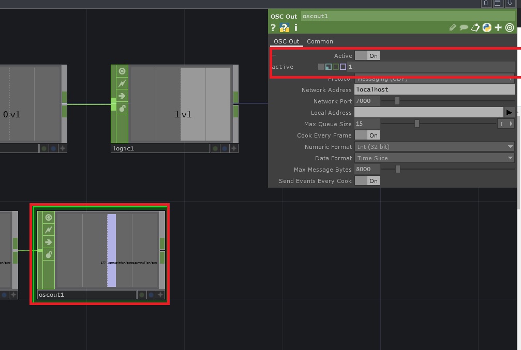Open Python help icon for oscout1
The width and height of the screenshot is (521, 350).
click(x=285, y=28)
